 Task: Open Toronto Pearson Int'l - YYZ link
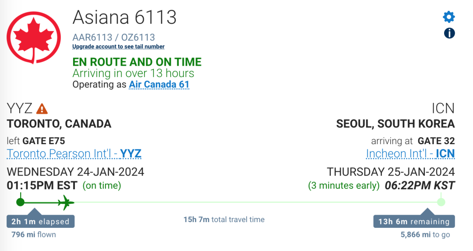(x=74, y=154)
